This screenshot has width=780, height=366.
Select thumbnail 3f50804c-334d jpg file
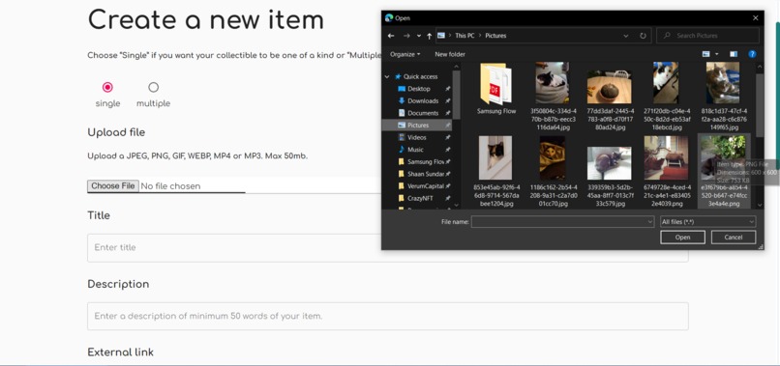(553, 83)
